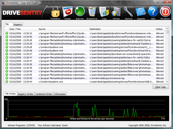The width and height of the screenshot is (173, 129).
Task: Open the Protection padlock icon
Action: click(x=56, y=13)
